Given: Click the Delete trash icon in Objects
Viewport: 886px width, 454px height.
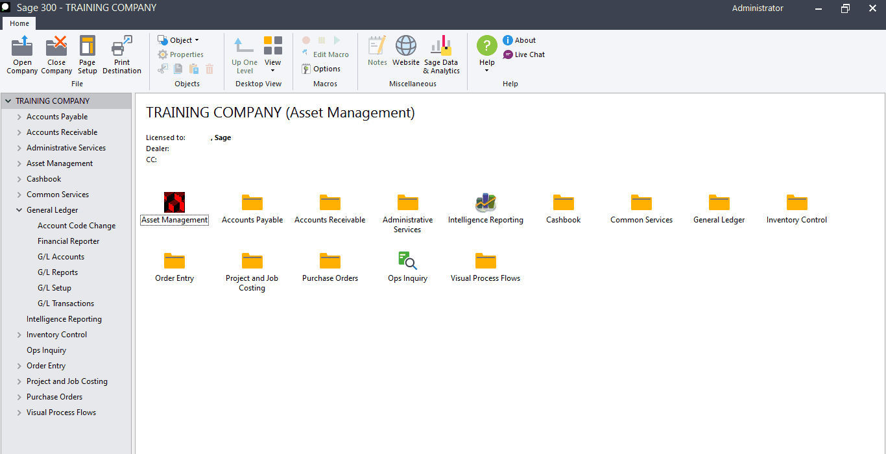Looking at the screenshot, I should pos(210,69).
